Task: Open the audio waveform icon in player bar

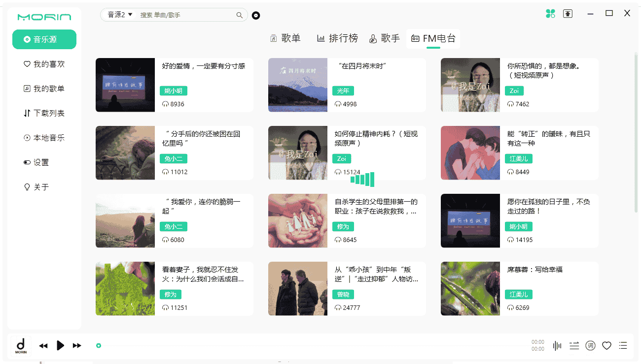Action: (557, 346)
